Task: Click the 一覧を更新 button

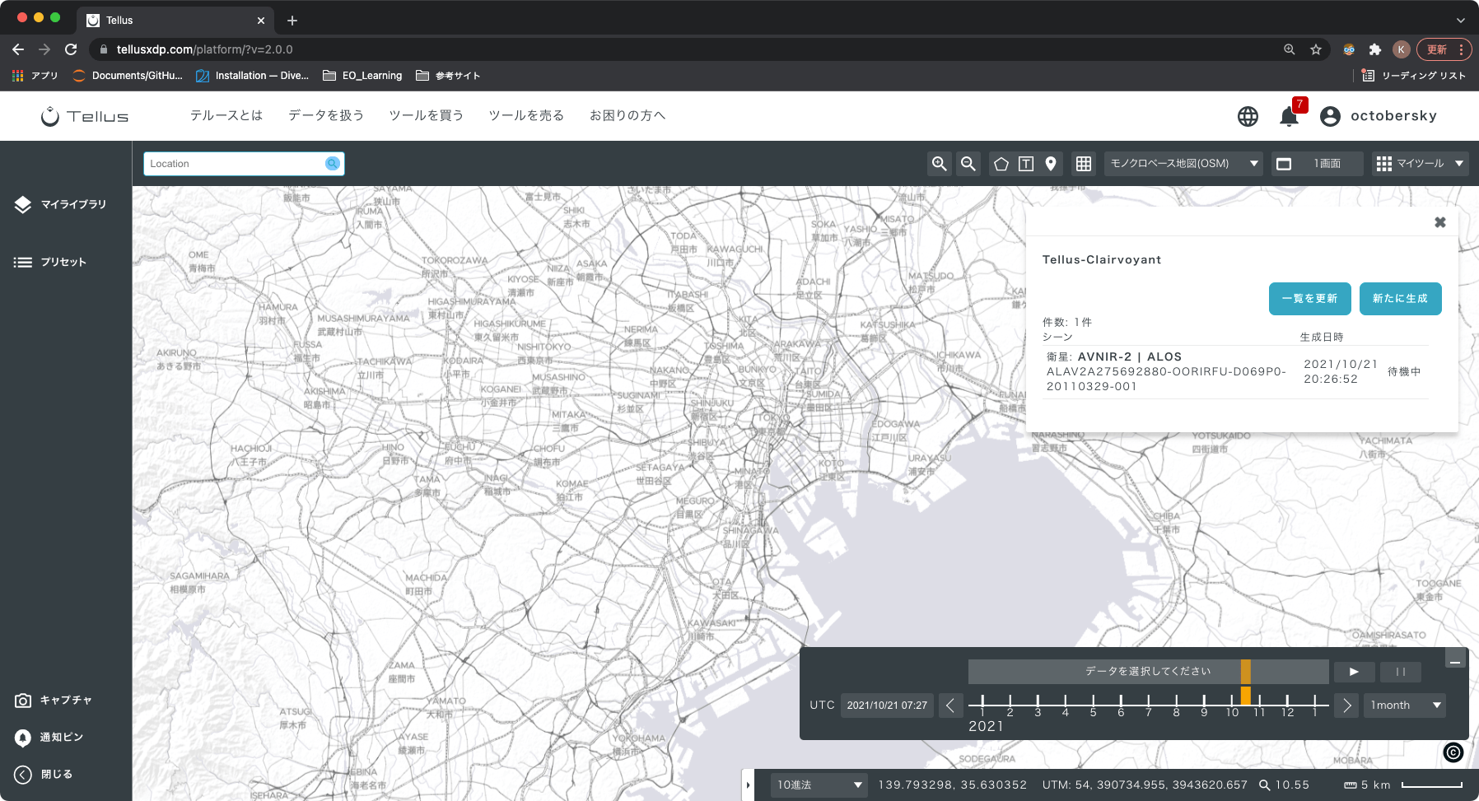Action: coord(1310,299)
